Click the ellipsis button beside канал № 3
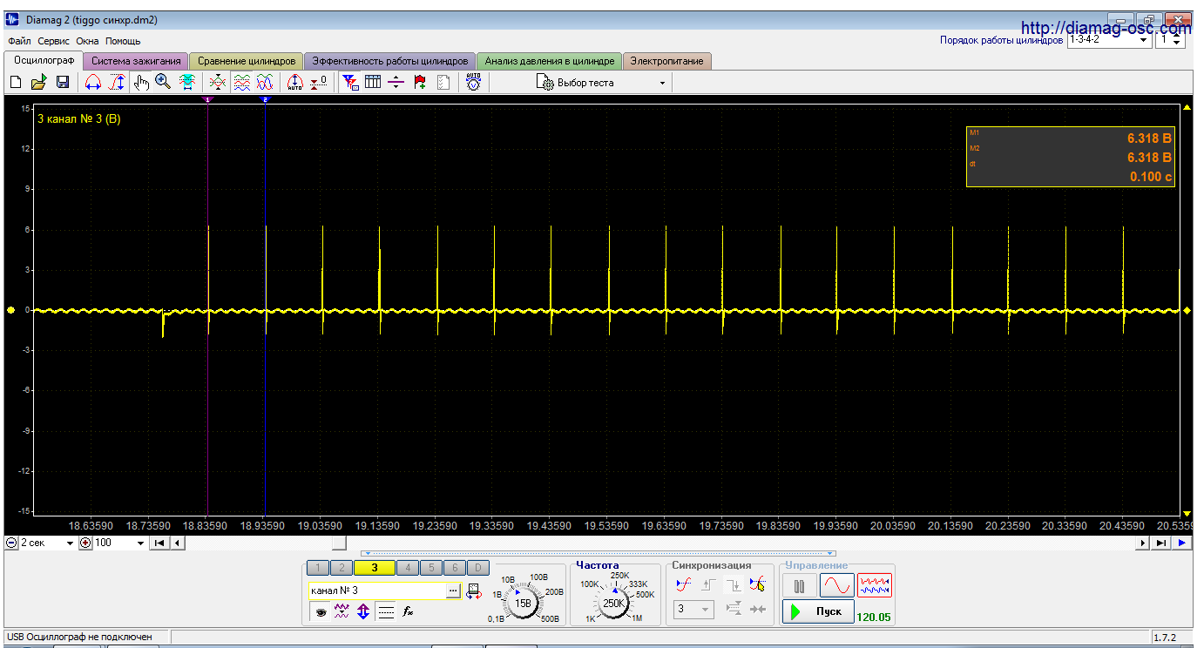The height and width of the screenshot is (648, 1204). tap(453, 591)
